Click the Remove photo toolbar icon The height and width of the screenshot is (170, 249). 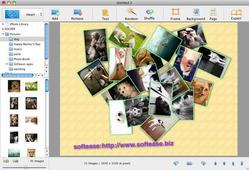click(77, 15)
